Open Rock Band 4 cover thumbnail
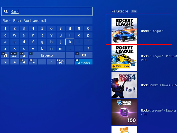The image size is (177, 133). click(x=124, y=85)
